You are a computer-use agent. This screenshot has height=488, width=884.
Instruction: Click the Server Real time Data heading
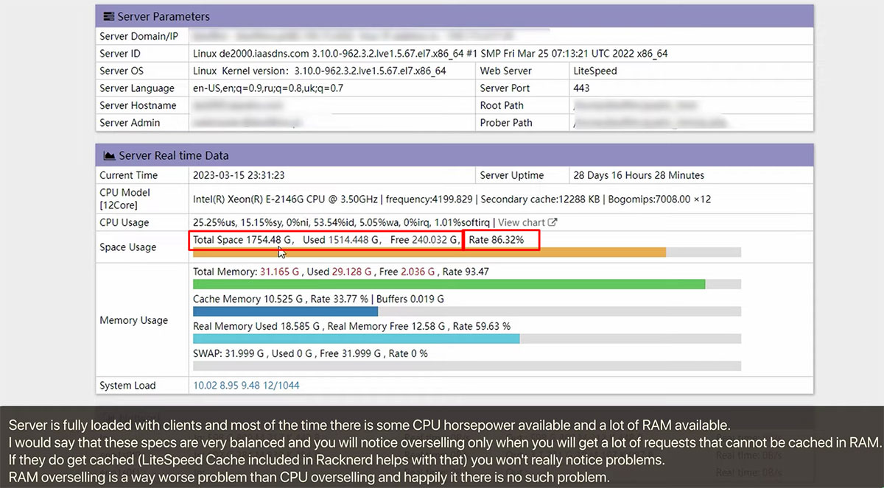coord(174,155)
